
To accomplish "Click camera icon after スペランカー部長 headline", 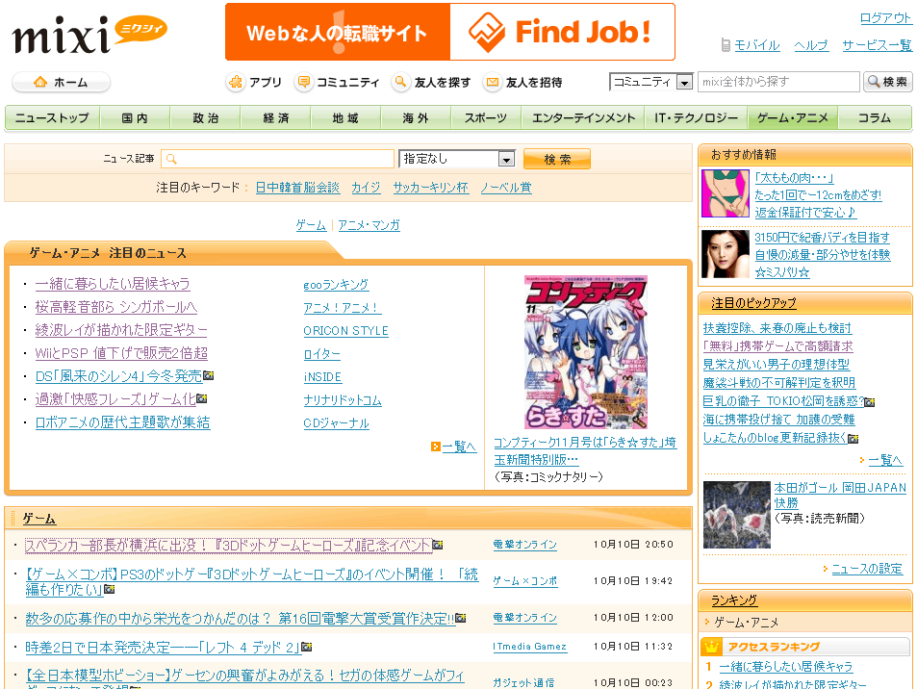I will pyautogui.click(x=438, y=545).
